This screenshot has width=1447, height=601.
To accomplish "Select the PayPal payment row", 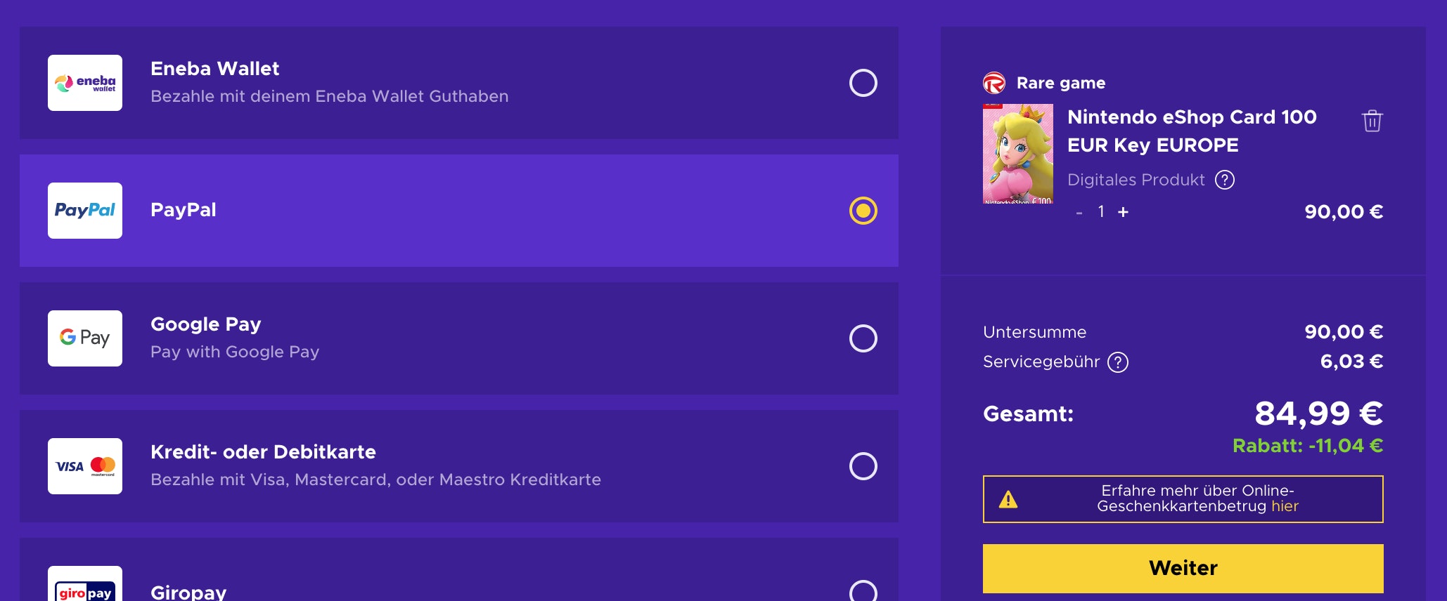I will (457, 210).
